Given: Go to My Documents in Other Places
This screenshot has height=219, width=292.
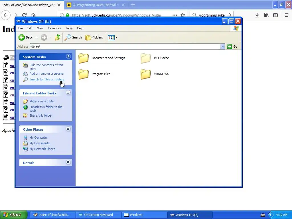Looking at the screenshot, I should tap(39, 143).
